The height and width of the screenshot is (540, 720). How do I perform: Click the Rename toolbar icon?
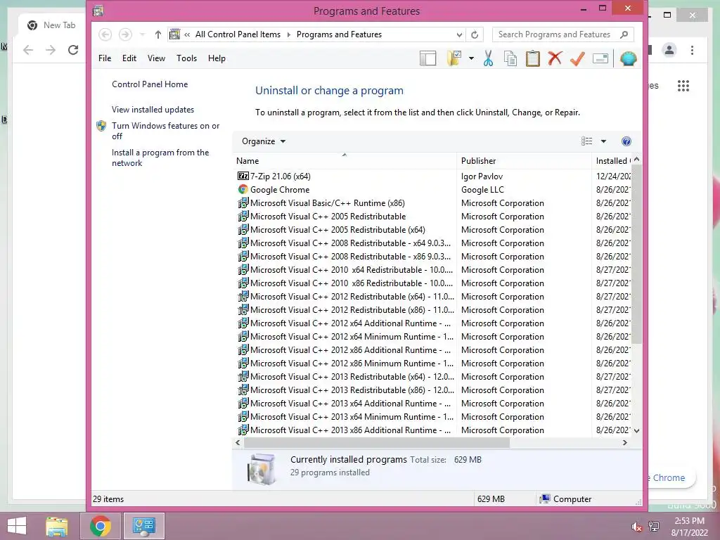(x=600, y=58)
